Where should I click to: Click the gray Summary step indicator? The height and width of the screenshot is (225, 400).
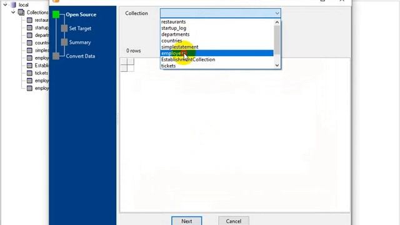pyautogui.click(x=64, y=42)
